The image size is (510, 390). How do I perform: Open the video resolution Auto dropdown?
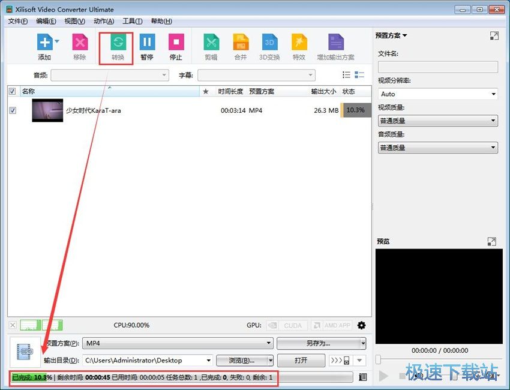[438, 94]
